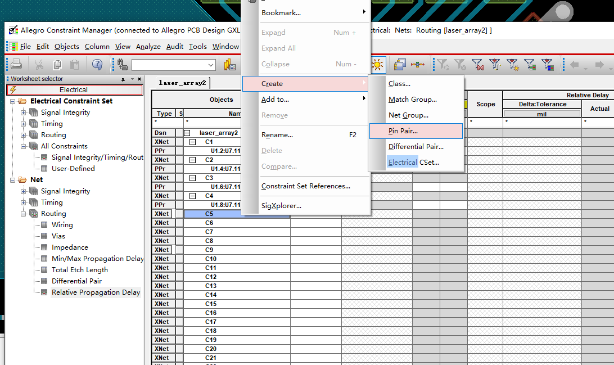Click the funnel filter icon with the sun symbol

pyautogui.click(x=513, y=65)
